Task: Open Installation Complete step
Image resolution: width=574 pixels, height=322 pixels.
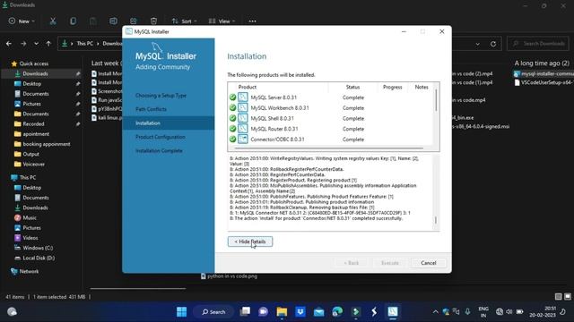Action: [x=159, y=151]
